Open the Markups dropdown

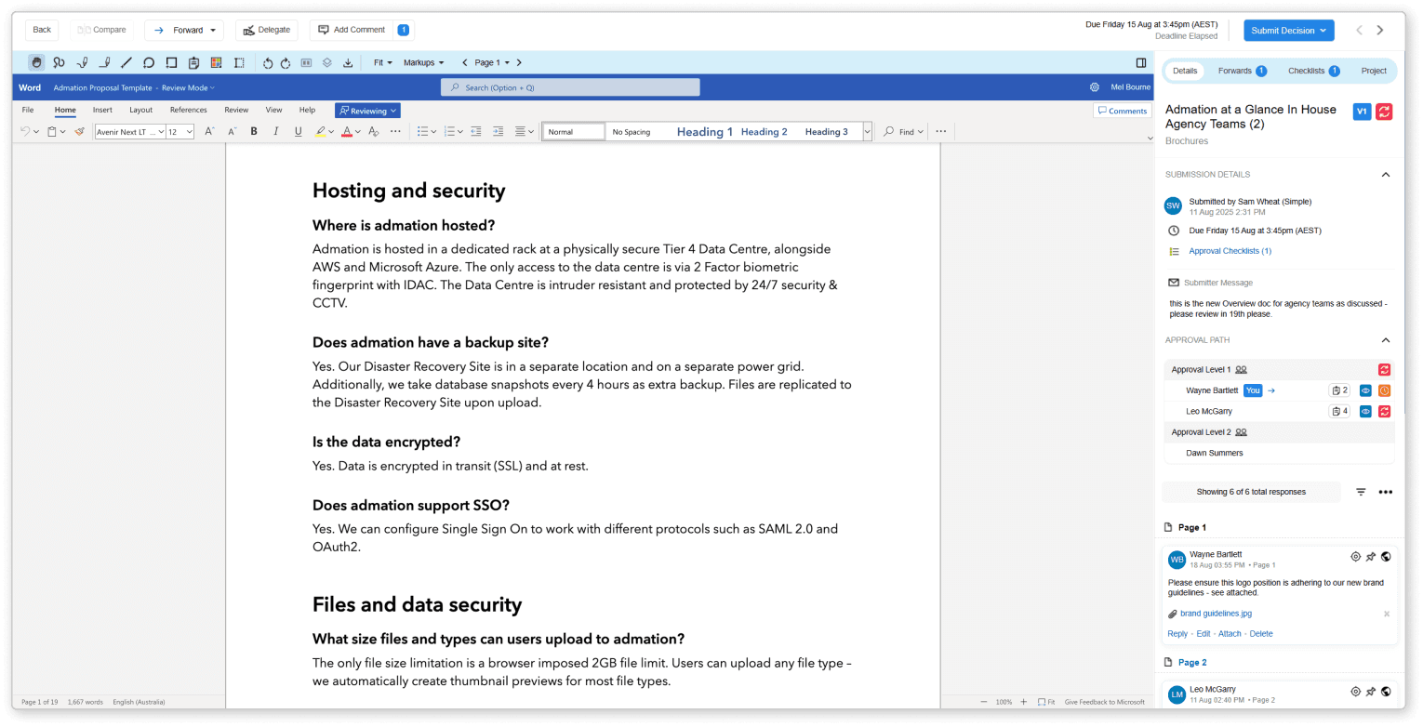point(423,62)
